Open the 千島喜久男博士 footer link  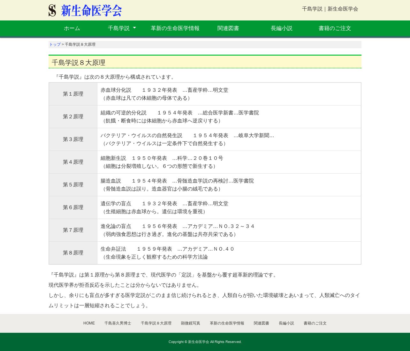(118, 323)
